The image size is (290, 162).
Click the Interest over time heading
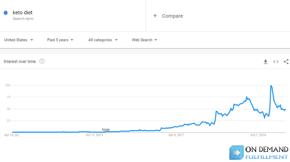(x=20, y=61)
